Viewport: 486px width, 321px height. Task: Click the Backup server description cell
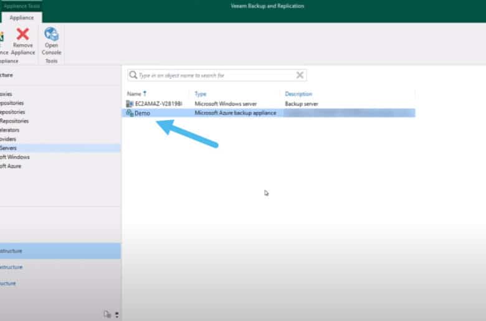point(302,104)
